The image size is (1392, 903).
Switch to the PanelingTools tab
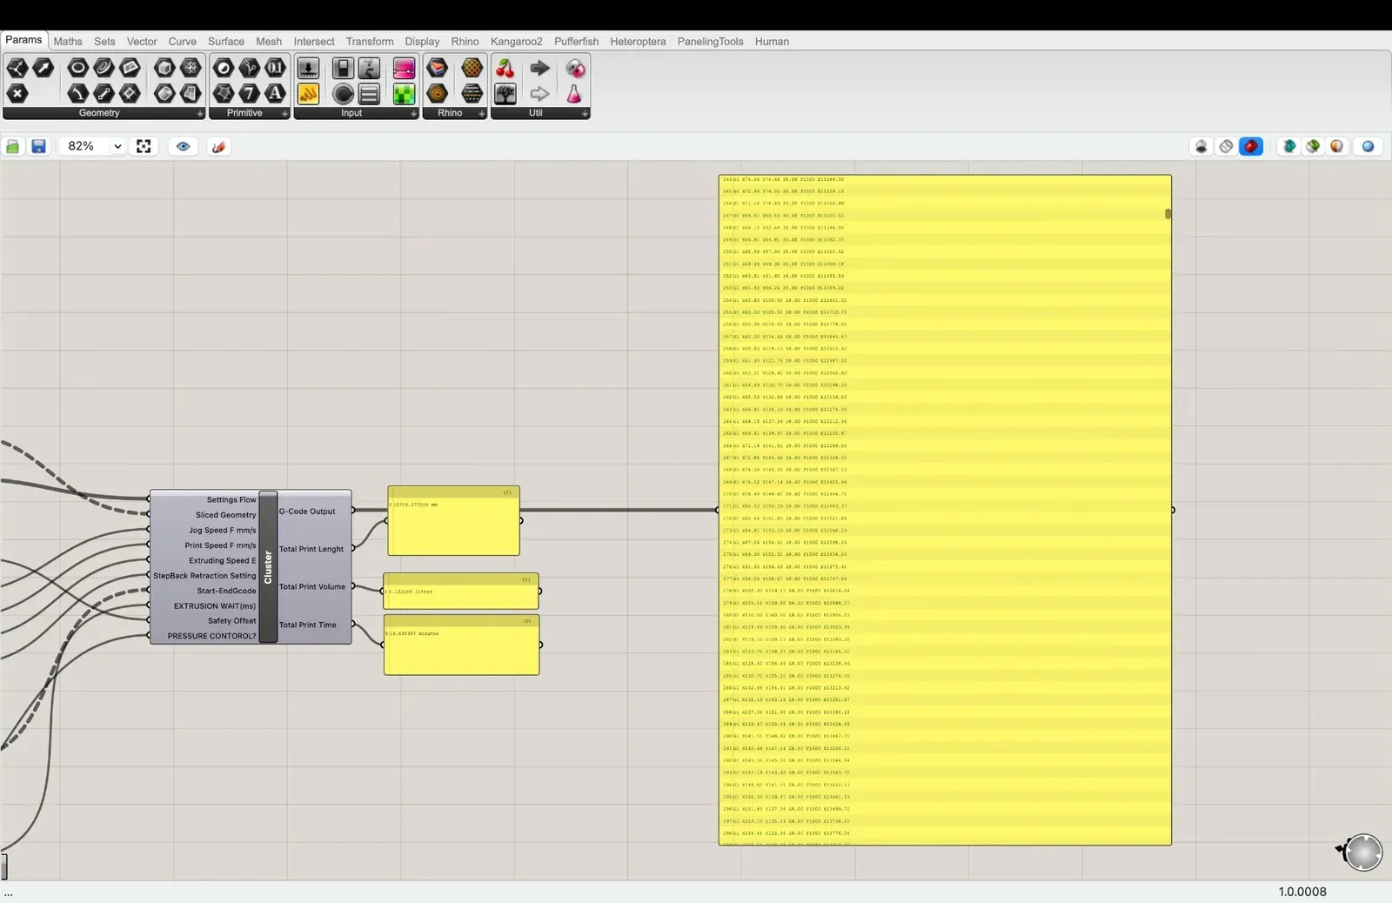(x=710, y=41)
